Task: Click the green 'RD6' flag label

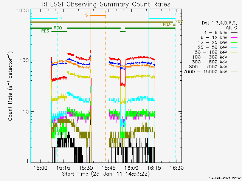Action: [x=45, y=31]
